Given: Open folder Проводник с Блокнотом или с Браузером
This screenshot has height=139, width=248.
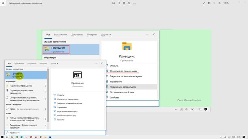Looking at the screenshot, I should pyautogui.click(x=23, y=126).
